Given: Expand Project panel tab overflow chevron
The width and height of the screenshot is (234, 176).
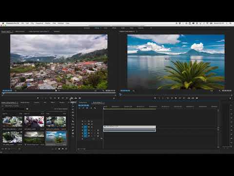Looking at the screenshot, I should (69, 103).
